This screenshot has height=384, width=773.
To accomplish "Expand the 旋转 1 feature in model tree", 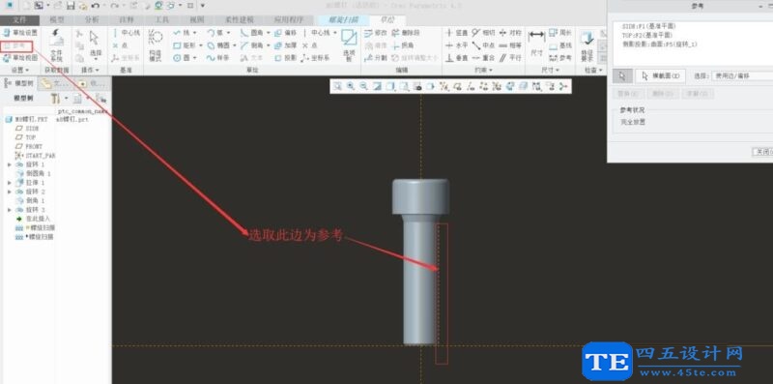I will (x=10, y=163).
